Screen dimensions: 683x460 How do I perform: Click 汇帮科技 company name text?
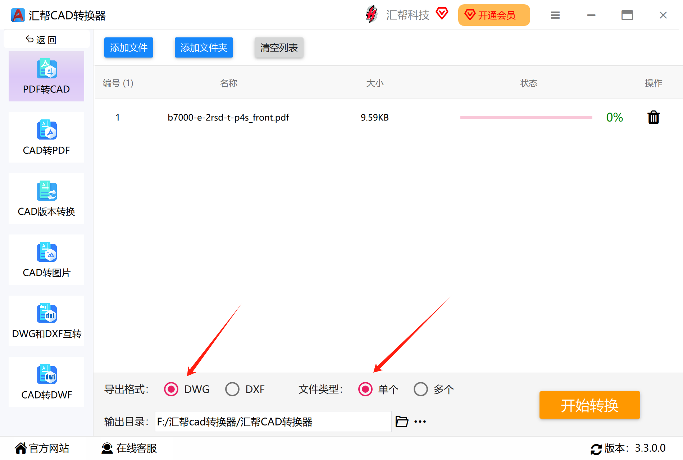[408, 15]
